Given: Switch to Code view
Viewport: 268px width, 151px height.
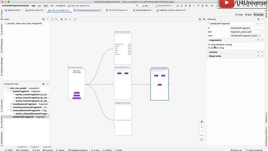Looking at the screenshot, I should pyautogui.click(x=239, y=15).
